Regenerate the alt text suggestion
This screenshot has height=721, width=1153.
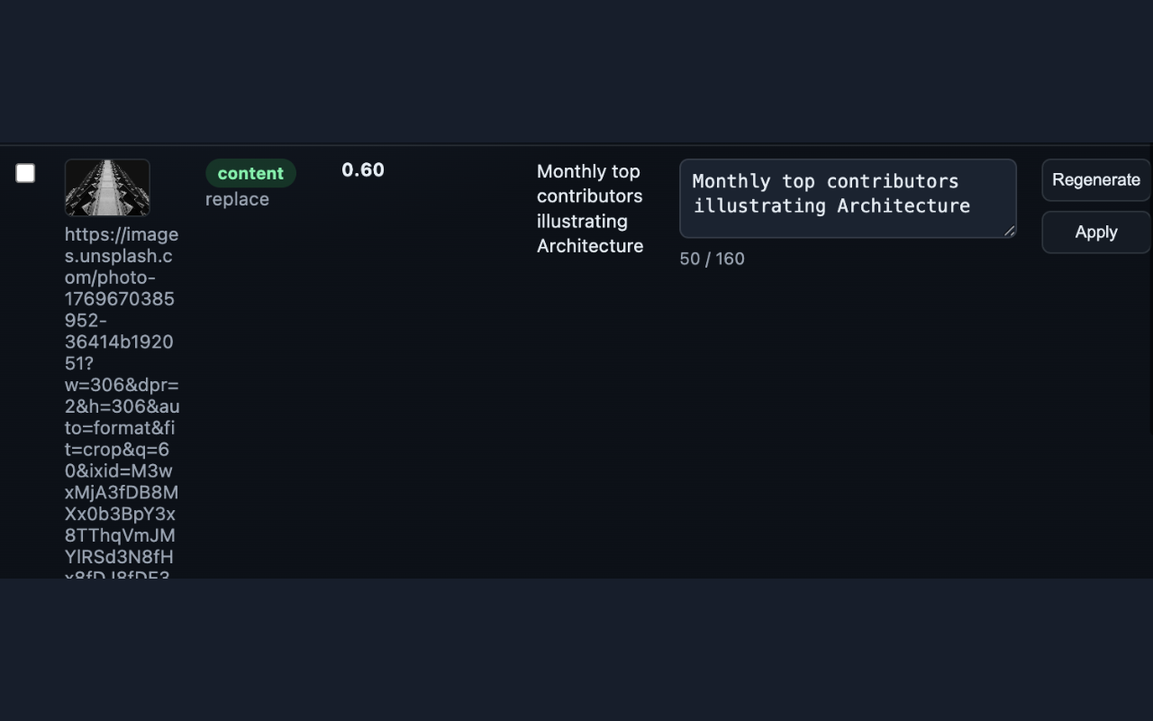1095,179
